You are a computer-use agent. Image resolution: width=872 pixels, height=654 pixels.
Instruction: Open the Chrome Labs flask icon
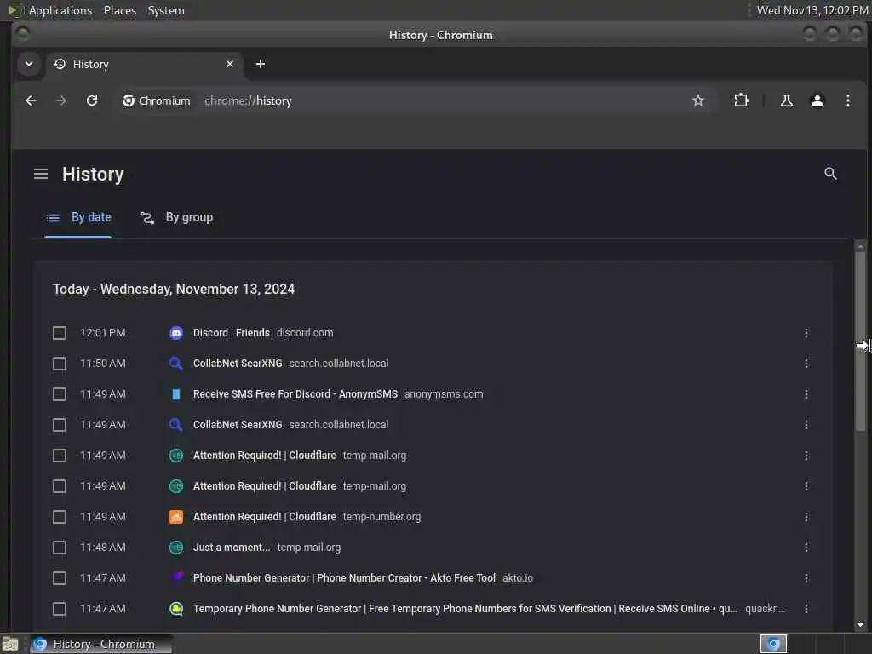pos(786,100)
